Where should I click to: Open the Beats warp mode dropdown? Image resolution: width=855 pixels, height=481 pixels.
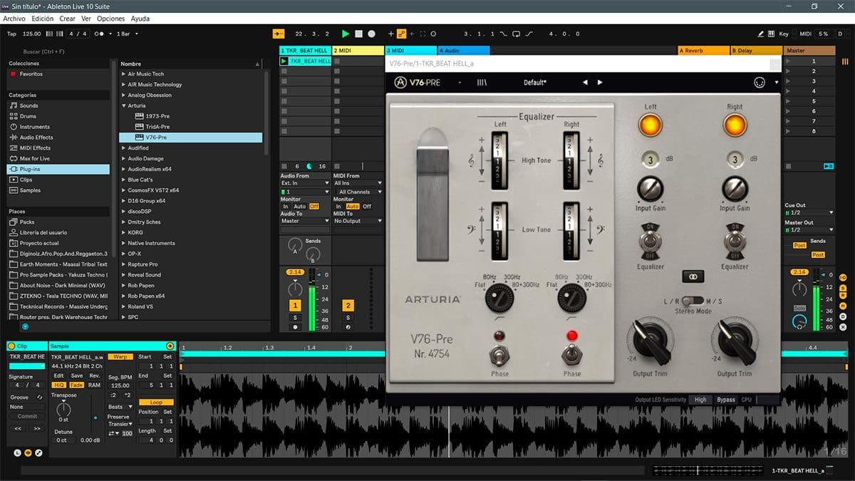pyautogui.click(x=119, y=407)
